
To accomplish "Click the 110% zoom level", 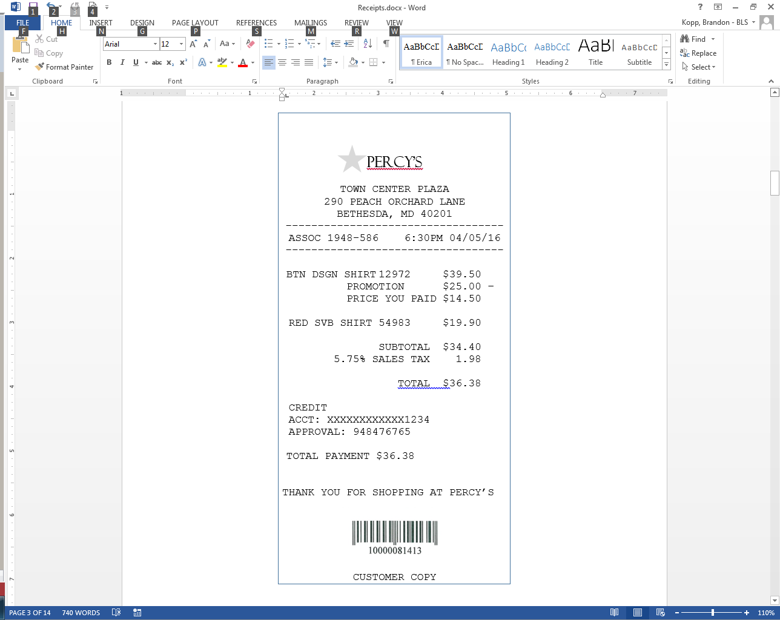I will click(x=766, y=613).
